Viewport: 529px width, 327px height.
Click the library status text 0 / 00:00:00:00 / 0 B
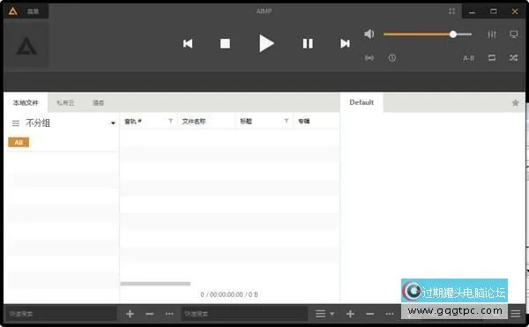point(229,294)
